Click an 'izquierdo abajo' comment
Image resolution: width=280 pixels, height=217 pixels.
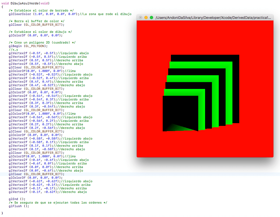tap(74, 53)
